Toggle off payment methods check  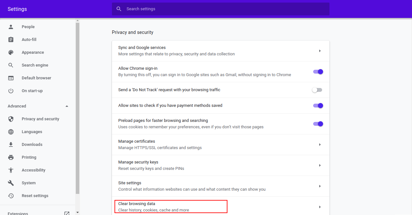point(318,105)
